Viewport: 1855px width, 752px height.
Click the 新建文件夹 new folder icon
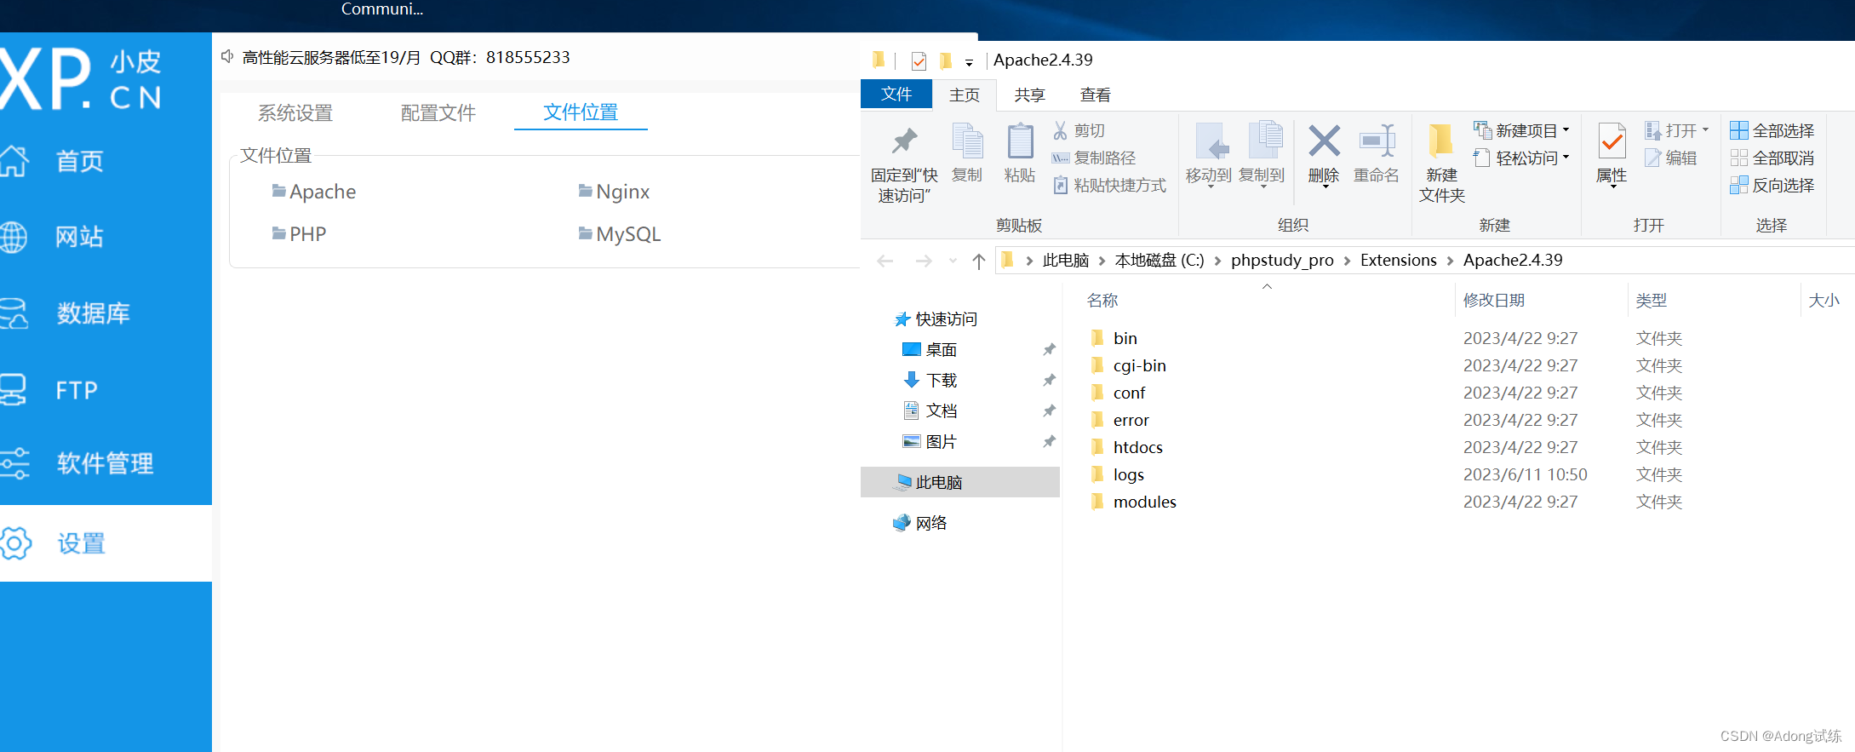pos(1441,141)
